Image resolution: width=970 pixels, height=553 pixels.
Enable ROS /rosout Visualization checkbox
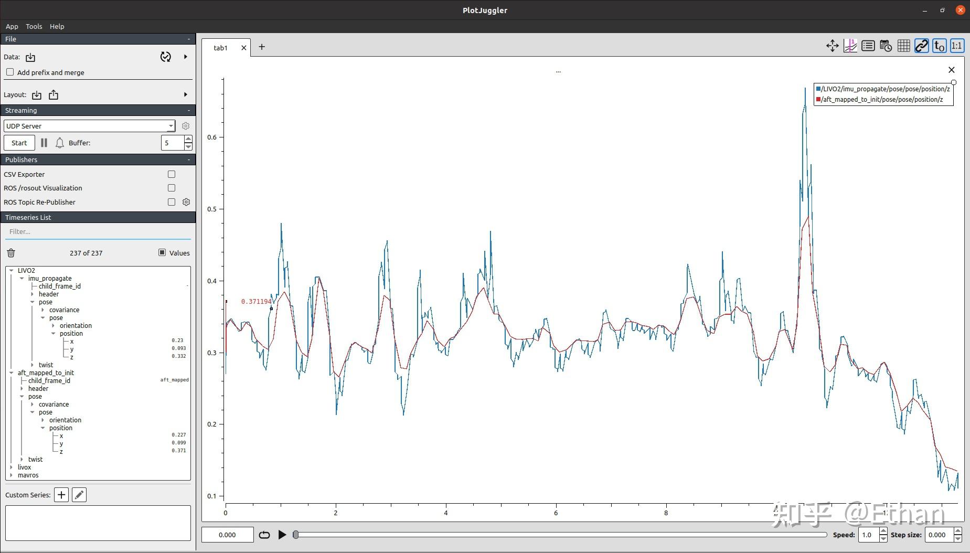tap(172, 188)
